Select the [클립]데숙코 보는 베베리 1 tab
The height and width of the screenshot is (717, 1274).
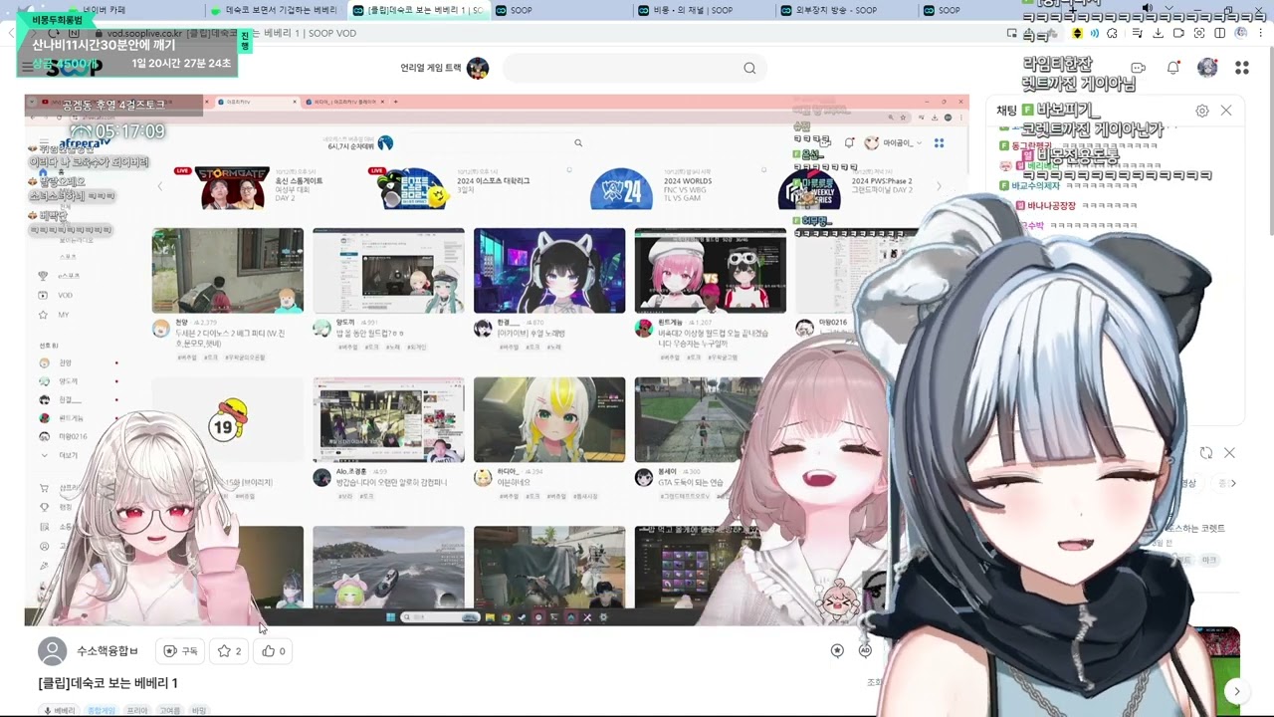click(x=419, y=10)
